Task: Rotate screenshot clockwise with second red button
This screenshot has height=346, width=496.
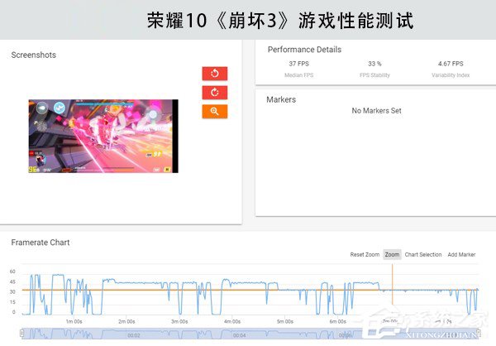Action: [215, 93]
